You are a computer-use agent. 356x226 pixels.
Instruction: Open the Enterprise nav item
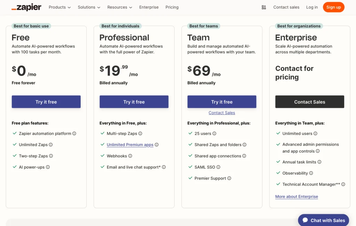click(149, 7)
